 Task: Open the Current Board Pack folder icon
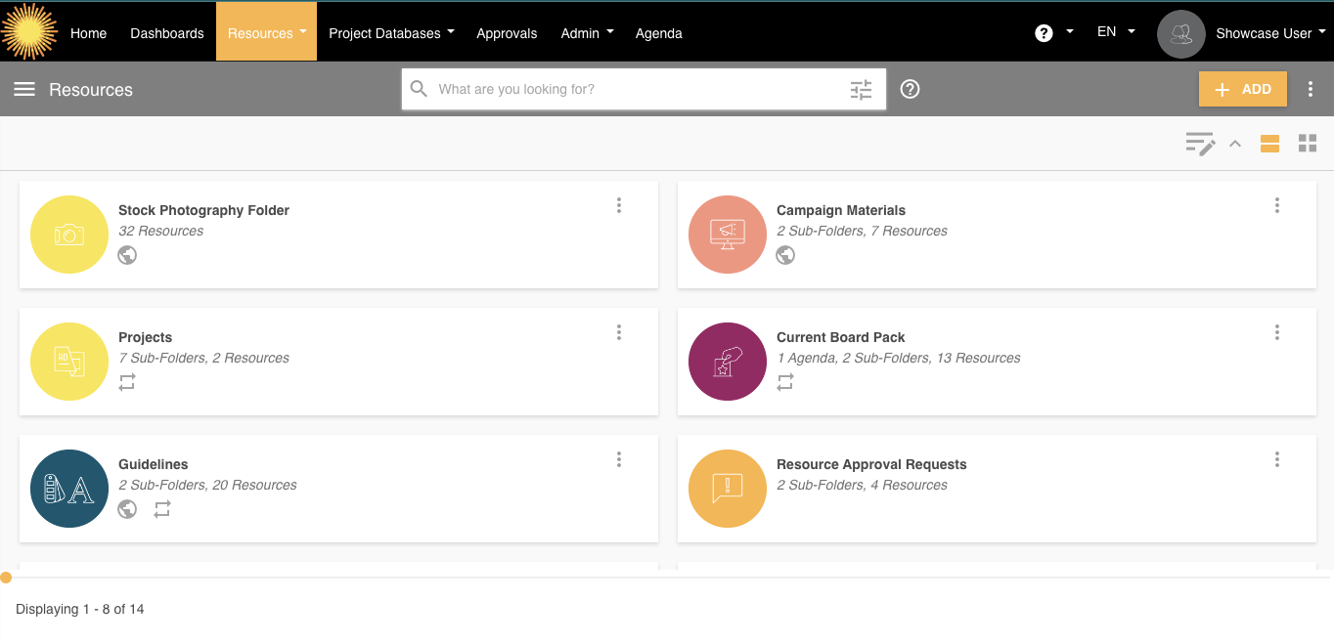click(x=727, y=362)
